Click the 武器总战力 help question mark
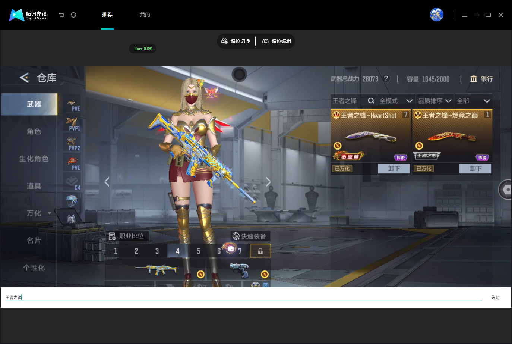 click(x=386, y=79)
